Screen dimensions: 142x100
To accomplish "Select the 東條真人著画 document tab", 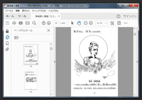I will pyautogui.click(x=46, y=16).
